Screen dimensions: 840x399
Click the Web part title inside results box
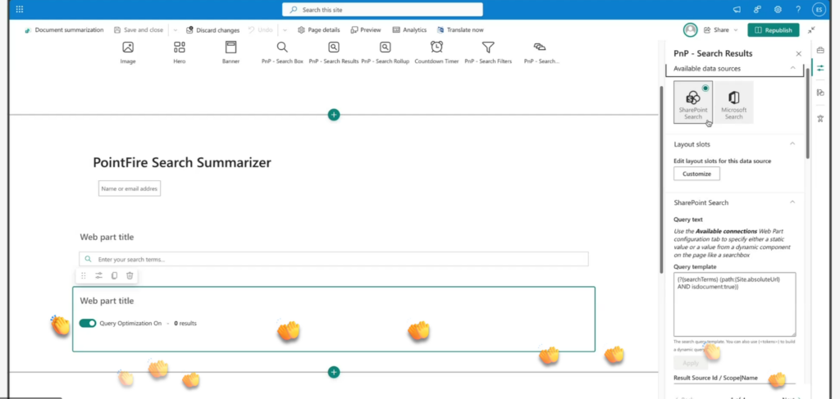click(x=107, y=301)
